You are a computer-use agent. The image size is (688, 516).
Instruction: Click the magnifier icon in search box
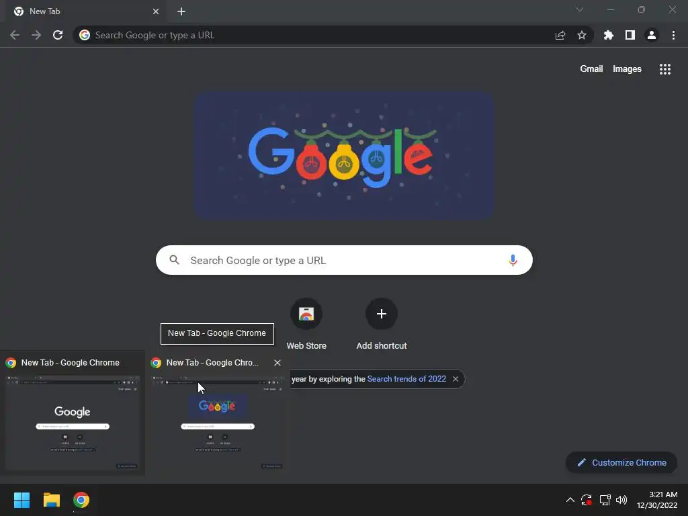(x=174, y=260)
